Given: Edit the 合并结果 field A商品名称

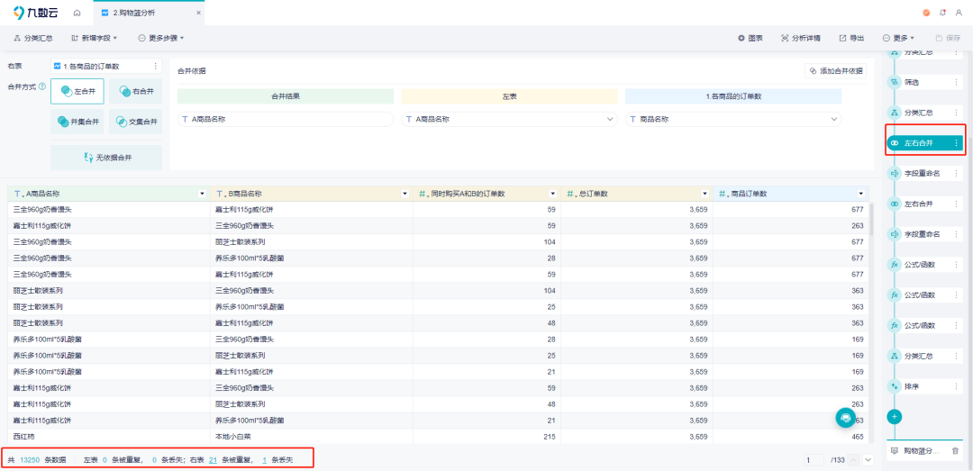Looking at the screenshot, I should (x=286, y=119).
